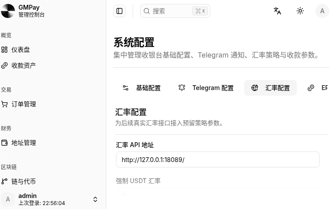332x209 pixels.
Task: Click the admin username text
Action: coord(28,196)
